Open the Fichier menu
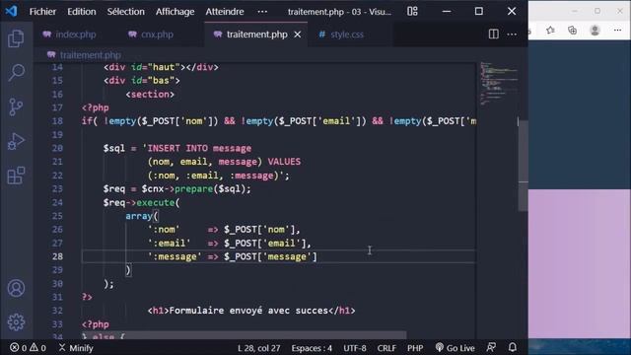 [x=42, y=12]
